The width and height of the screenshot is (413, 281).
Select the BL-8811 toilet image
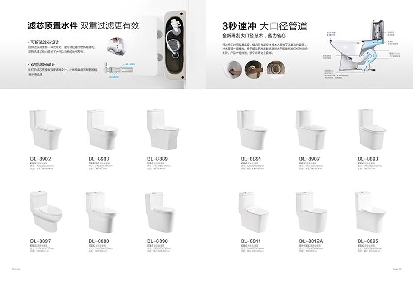click(x=253, y=212)
